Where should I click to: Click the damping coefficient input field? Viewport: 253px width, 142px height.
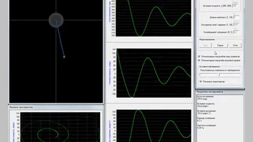point(236,32)
